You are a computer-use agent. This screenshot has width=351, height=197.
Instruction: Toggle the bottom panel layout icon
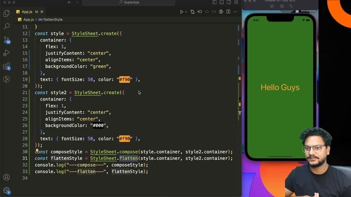point(222,2)
